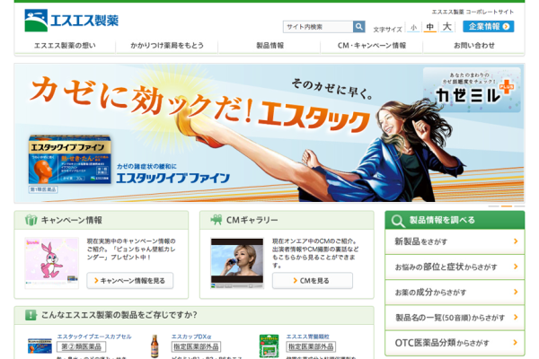Click the エスエス製薬 コーポレートサイト text
This screenshot has height=359, width=539.
pyautogui.click(x=473, y=12)
